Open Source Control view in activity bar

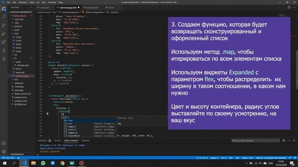coord(4,25)
